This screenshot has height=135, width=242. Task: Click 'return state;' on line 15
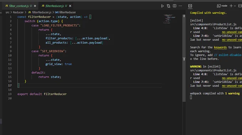tap(50, 77)
